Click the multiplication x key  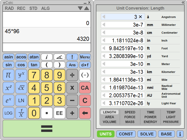(72, 88)
